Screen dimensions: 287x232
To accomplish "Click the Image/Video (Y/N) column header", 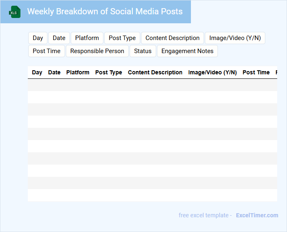I will (213, 72).
